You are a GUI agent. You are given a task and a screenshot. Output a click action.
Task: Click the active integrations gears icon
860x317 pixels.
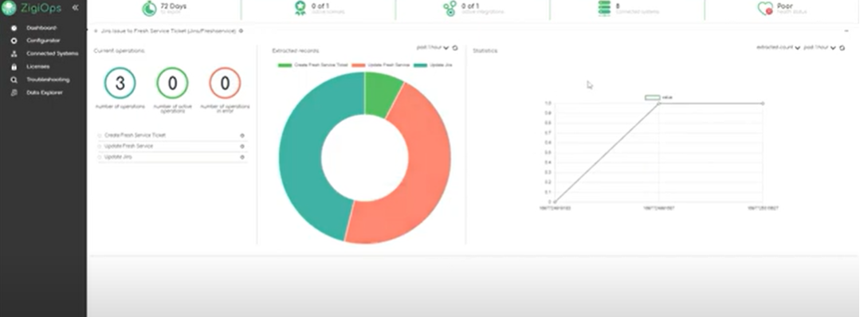(x=450, y=8)
